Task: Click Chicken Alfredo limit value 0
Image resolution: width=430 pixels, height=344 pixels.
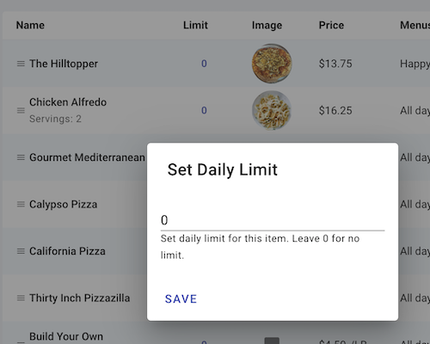Action: tap(204, 110)
